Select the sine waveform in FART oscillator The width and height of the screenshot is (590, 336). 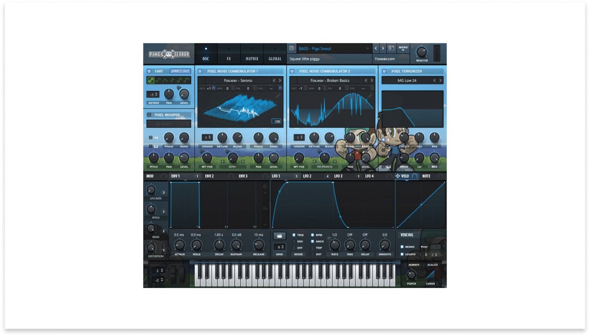(x=151, y=80)
